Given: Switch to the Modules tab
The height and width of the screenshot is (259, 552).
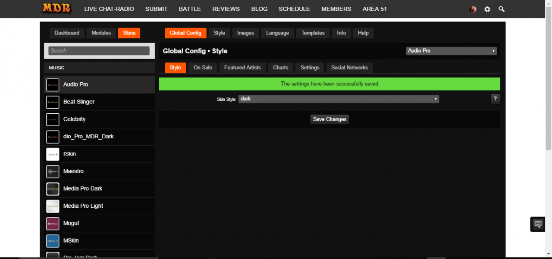Looking at the screenshot, I should [x=101, y=33].
